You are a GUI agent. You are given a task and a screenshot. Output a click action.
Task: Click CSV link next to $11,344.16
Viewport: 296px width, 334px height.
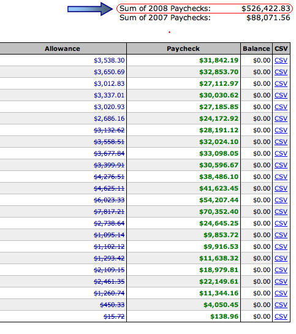coord(281,294)
